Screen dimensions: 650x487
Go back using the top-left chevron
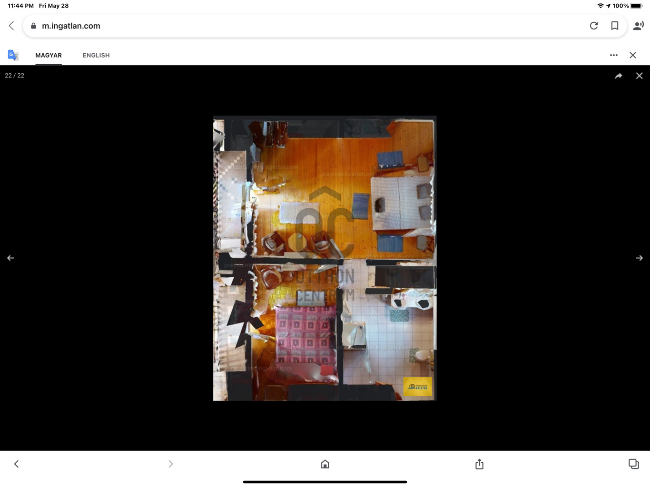pos(11,26)
